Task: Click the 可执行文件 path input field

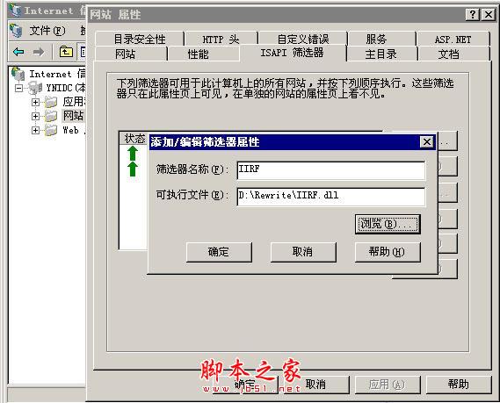Action: [x=331, y=197]
